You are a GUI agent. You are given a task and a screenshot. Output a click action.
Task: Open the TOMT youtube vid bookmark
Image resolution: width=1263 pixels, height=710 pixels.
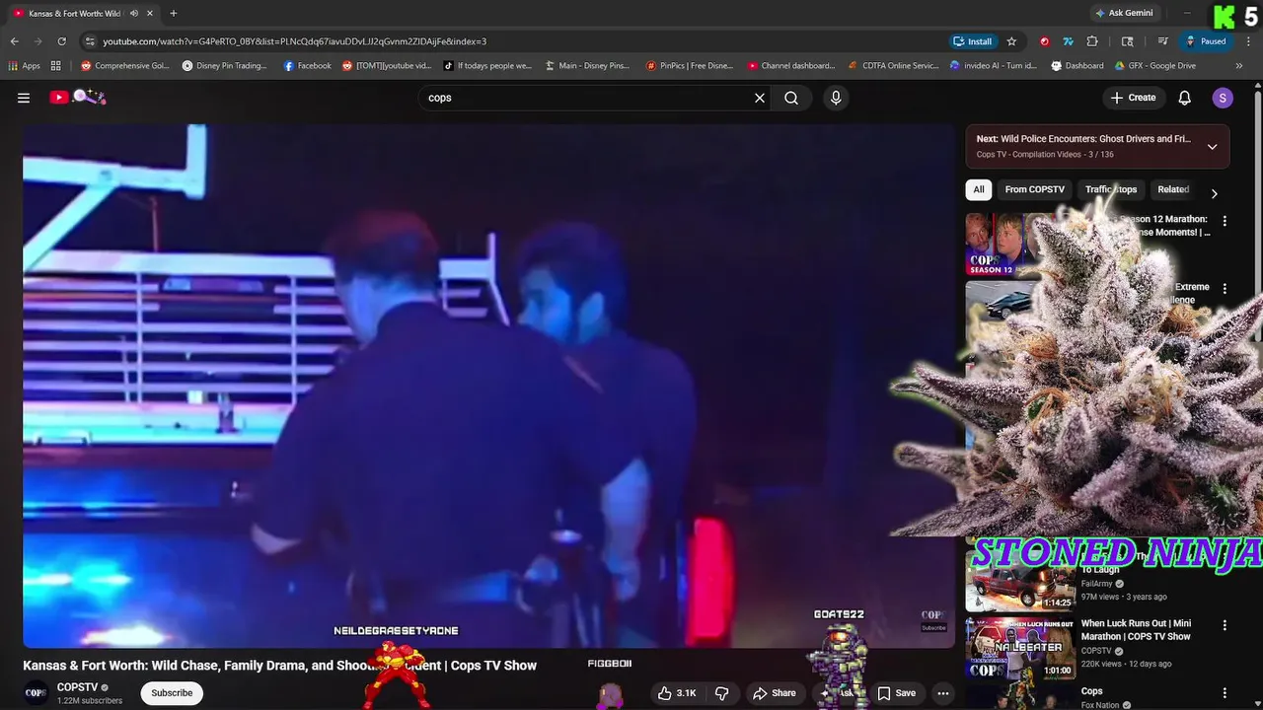[x=387, y=66]
